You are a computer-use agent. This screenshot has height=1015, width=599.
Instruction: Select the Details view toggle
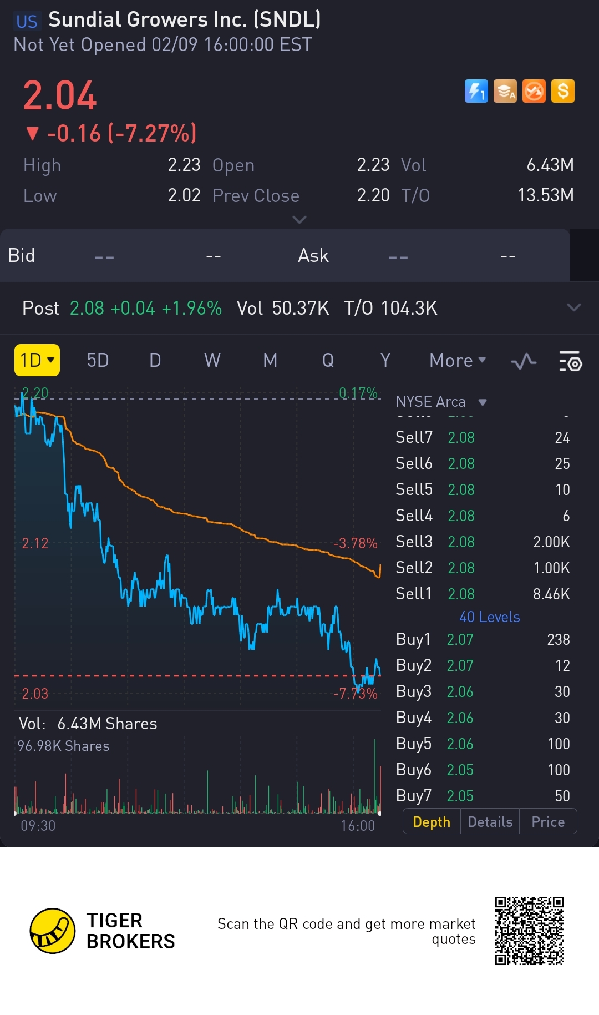click(x=490, y=822)
